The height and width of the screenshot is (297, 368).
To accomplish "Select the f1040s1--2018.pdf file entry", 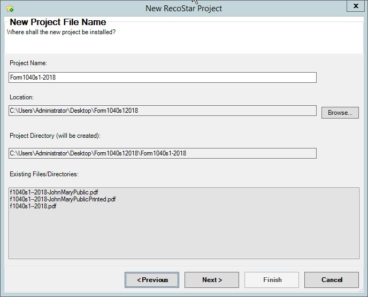I will pos(33,206).
